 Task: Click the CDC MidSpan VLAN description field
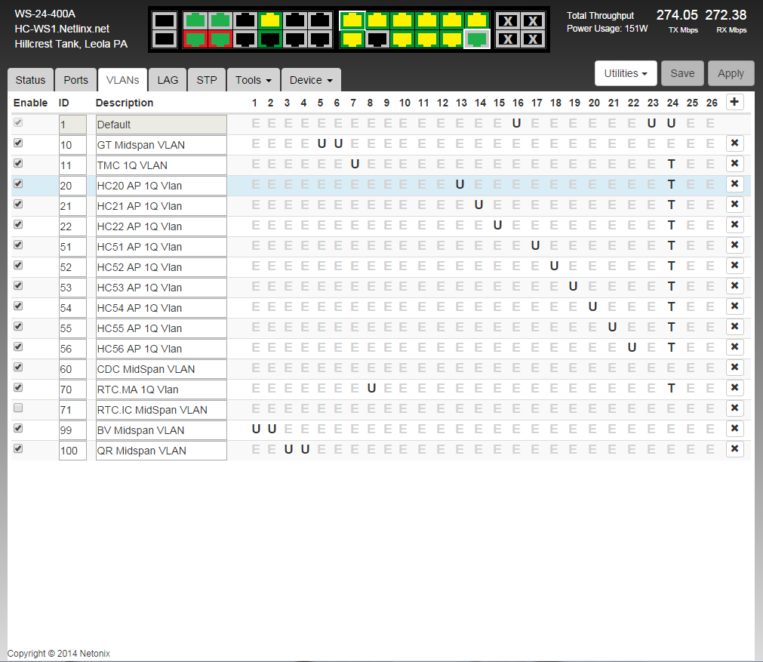pyautogui.click(x=161, y=369)
